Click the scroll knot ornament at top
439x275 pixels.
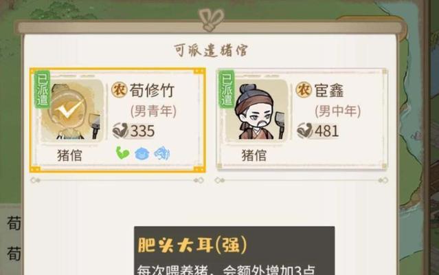(211, 20)
